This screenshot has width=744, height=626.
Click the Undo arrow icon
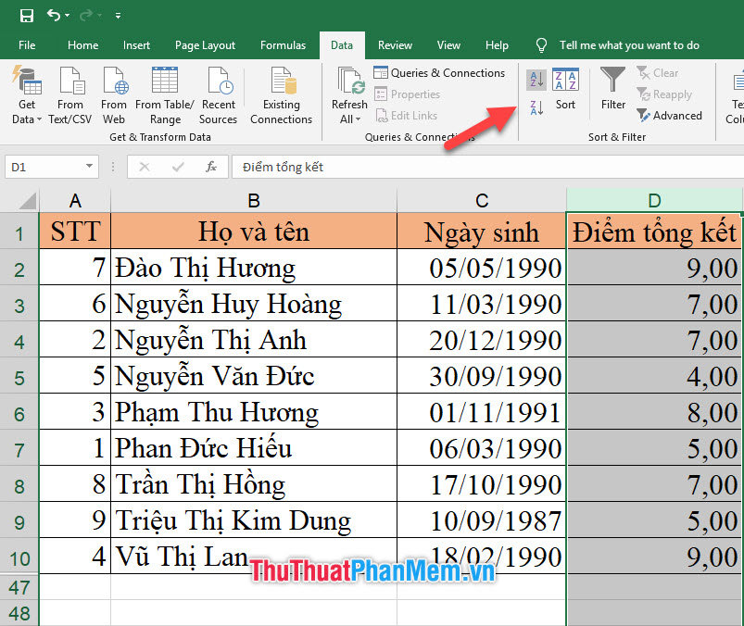56,15
